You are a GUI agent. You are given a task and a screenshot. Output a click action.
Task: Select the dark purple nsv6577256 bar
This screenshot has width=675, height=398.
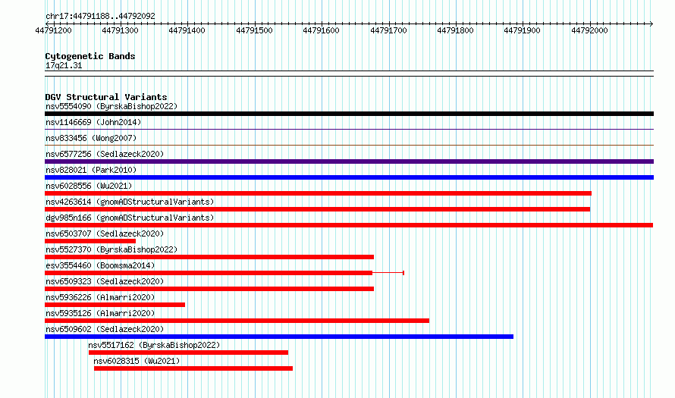coord(349,161)
